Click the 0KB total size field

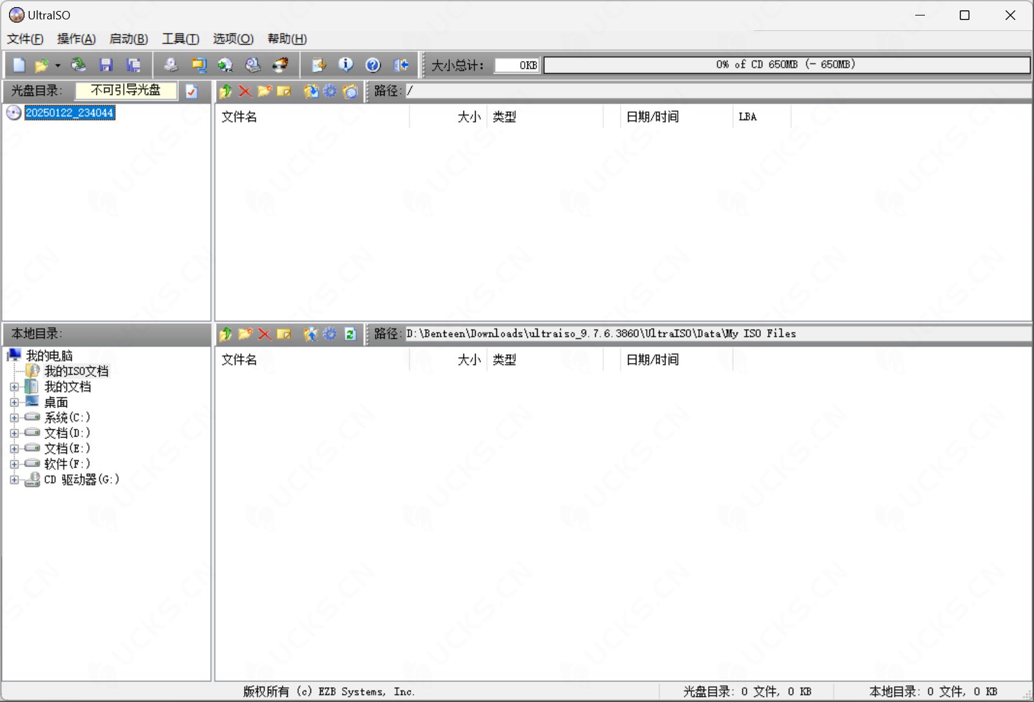(516, 65)
